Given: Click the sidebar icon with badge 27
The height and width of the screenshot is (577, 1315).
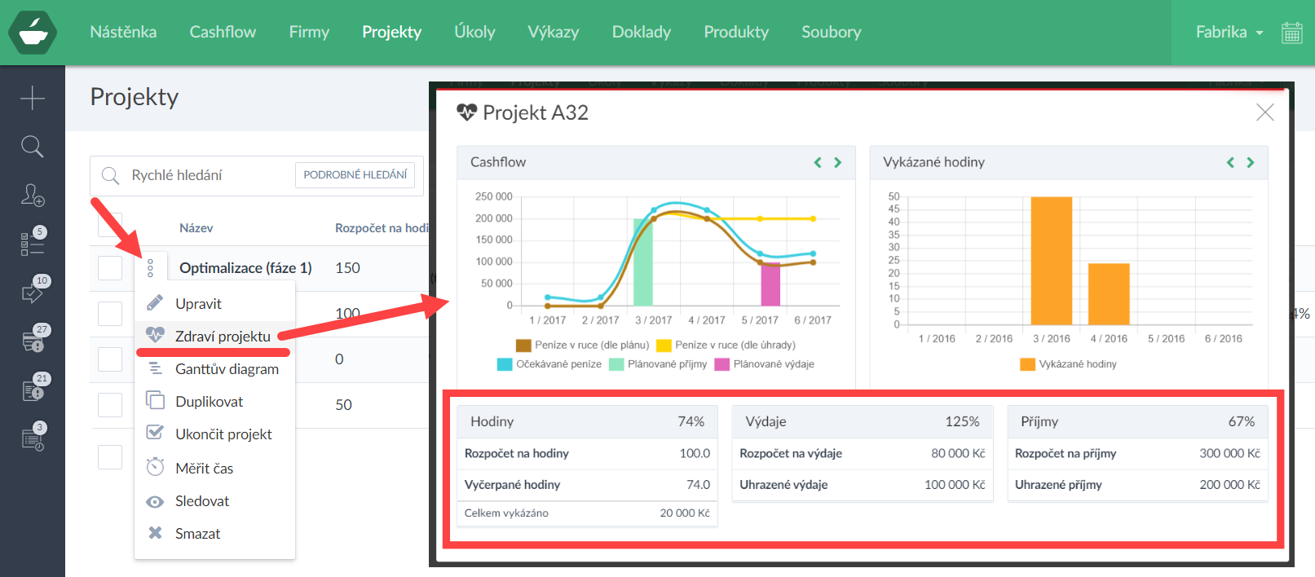Looking at the screenshot, I should (33, 341).
